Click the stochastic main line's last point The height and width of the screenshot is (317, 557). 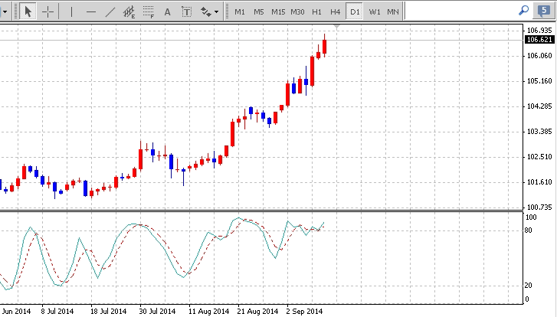pyautogui.click(x=324, y=223)
